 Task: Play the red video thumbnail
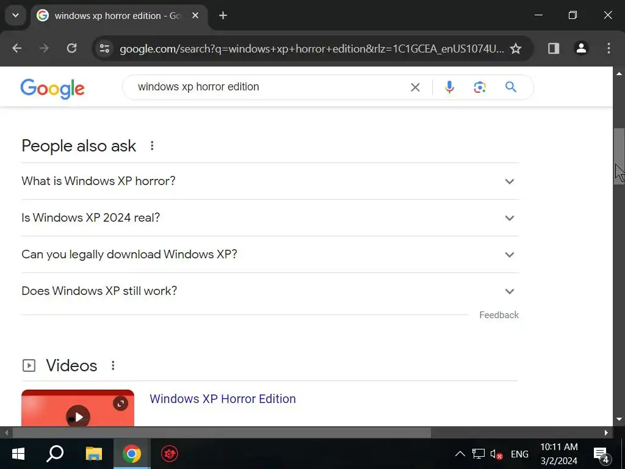[78, 416]
